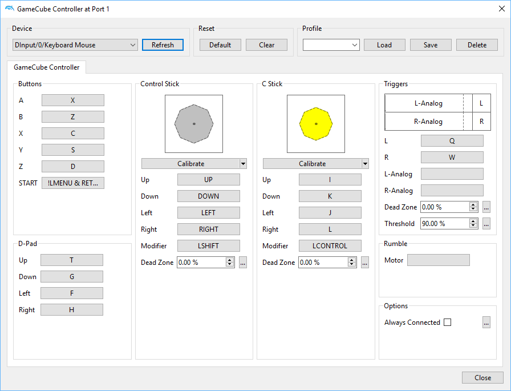The height and width of the screenshot is (391, 511).
Task: Increase Triggers Dead Zone with up arrow
Action: click(473, 204)
